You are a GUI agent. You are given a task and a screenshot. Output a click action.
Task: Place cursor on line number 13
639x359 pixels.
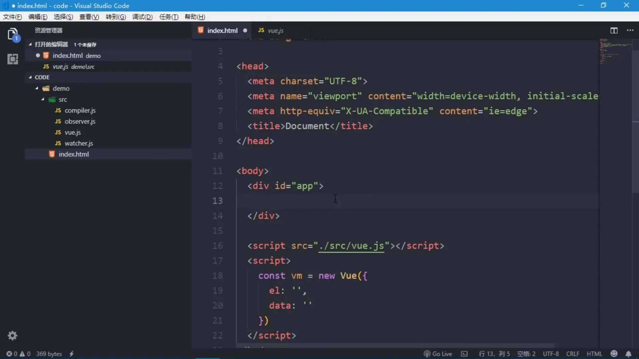(217, 201)
